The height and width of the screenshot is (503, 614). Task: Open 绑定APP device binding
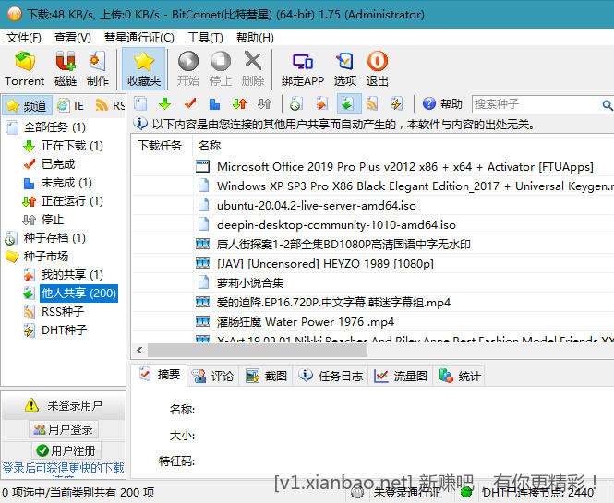pyautogui.click(x=303, y=69)
